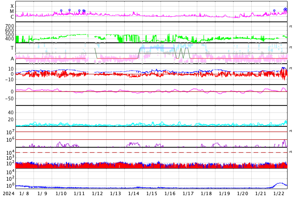Image resolution: width=295 pixels, height=197 pixels.
Task: Pick the 1/19 date label
Action: tap(224, 194)
